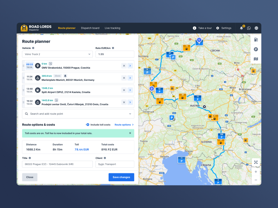
Task: Click the parking cluster marker 12 near Austria
Action: point(198,98)
